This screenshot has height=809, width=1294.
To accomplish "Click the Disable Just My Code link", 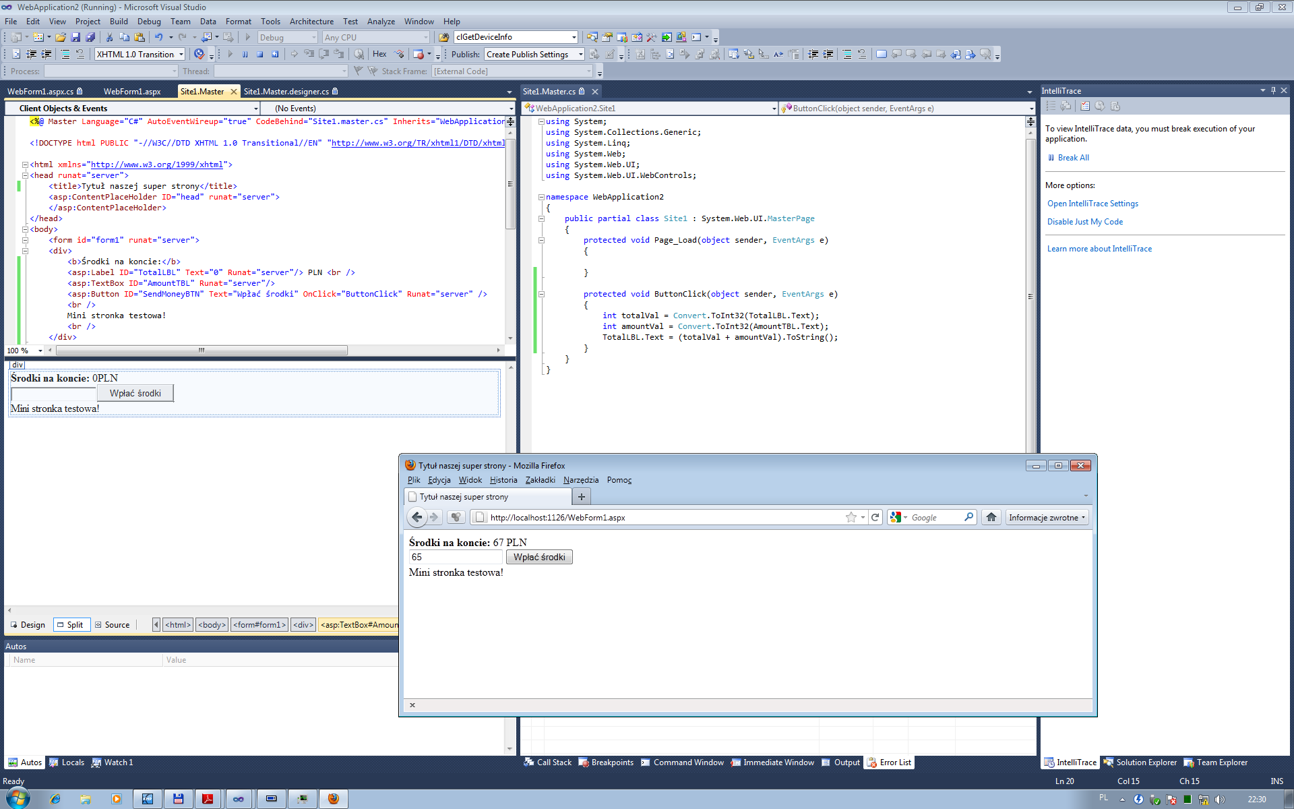I will pyautogui.click(x=1085, y=222).
